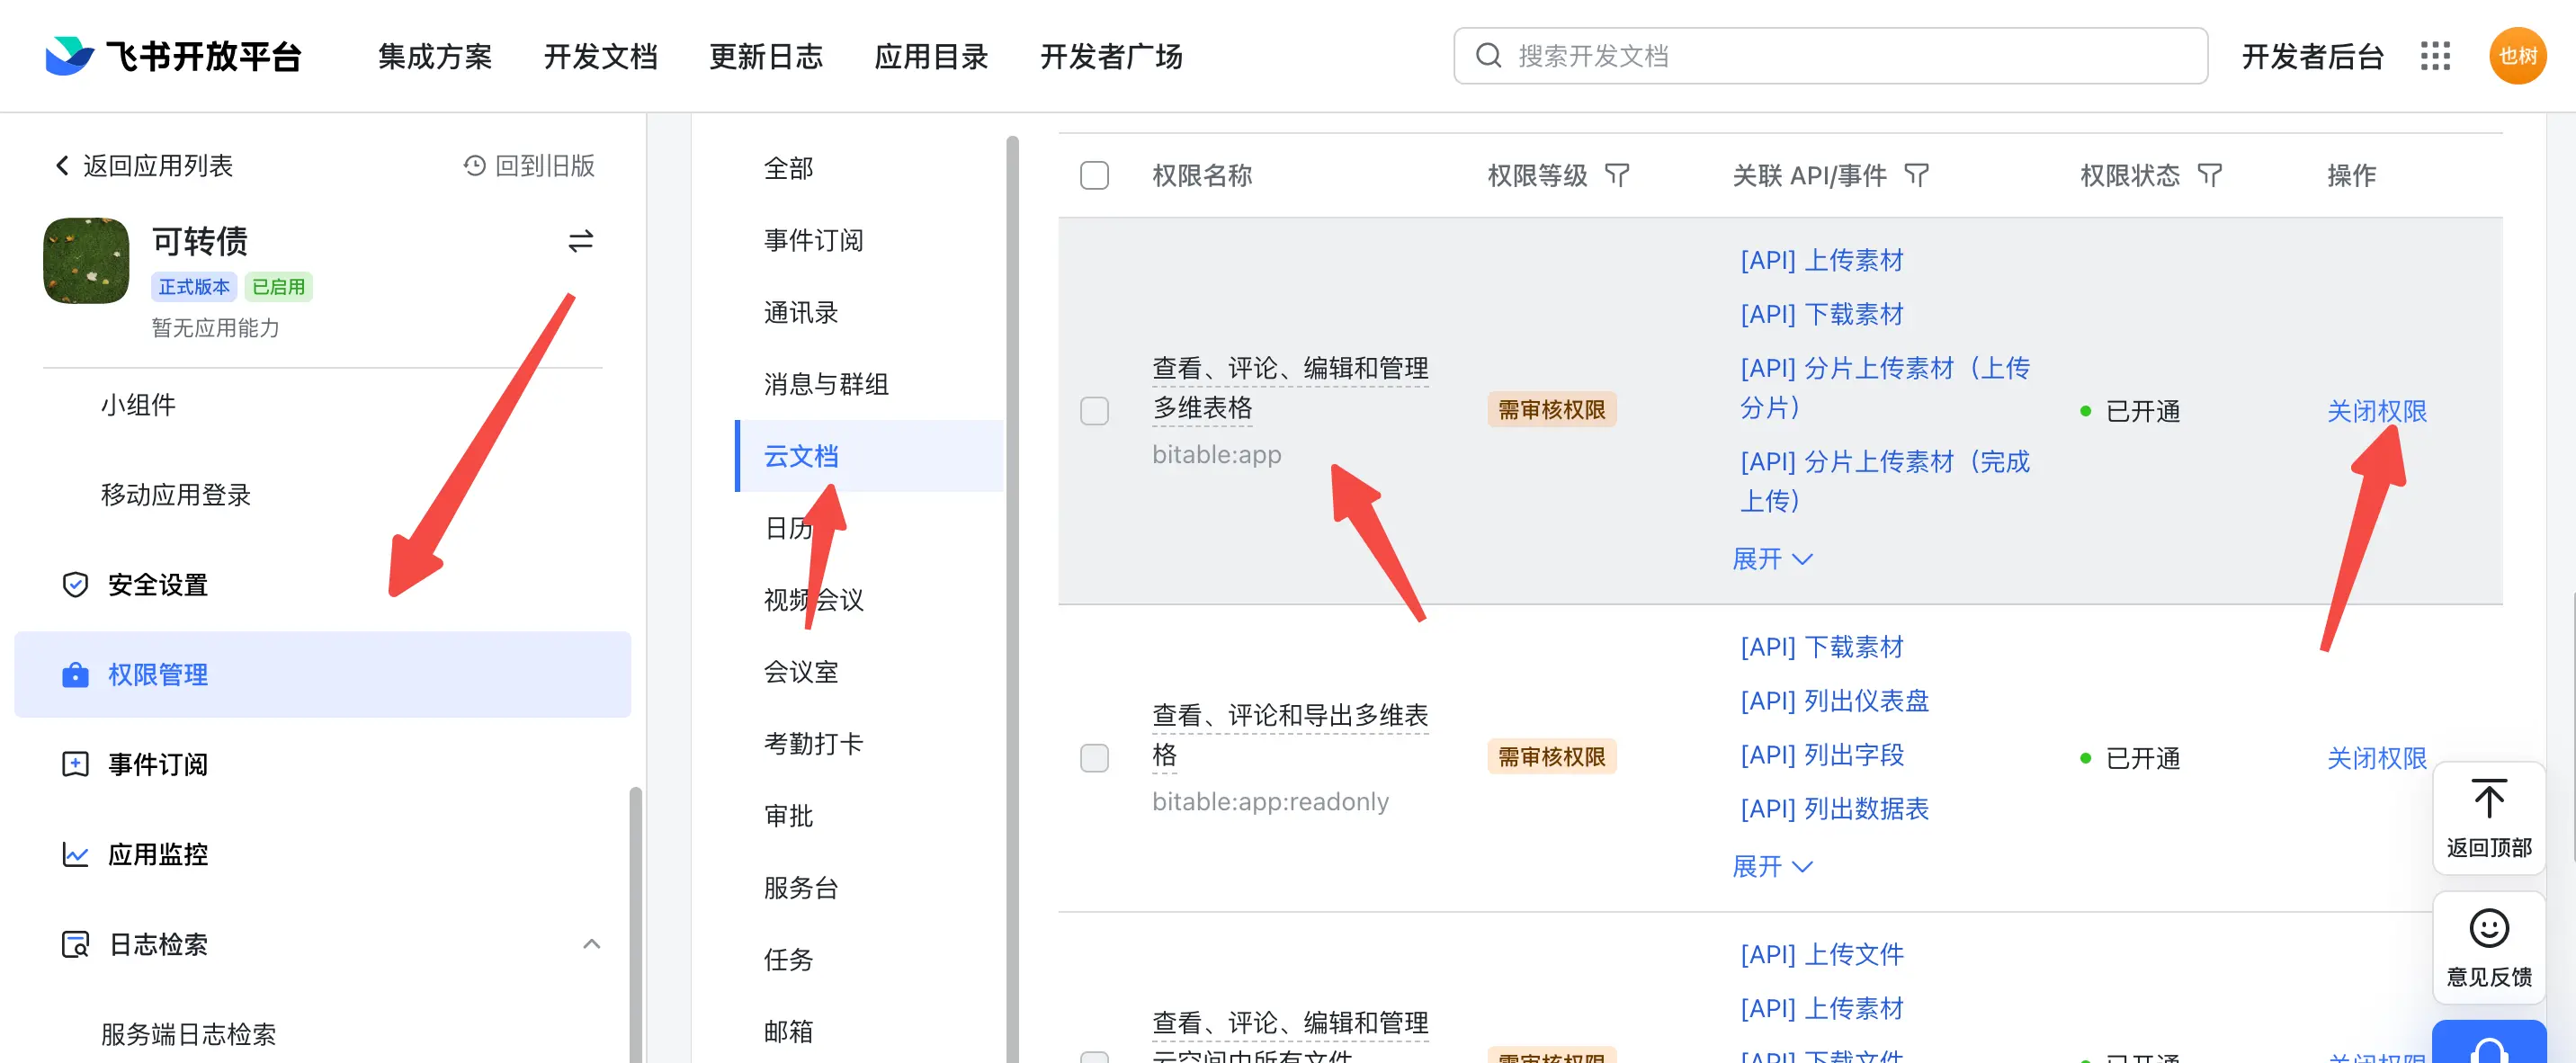
Task: Toggle the select-all header checkbox
Action: tap(1094, 176)
